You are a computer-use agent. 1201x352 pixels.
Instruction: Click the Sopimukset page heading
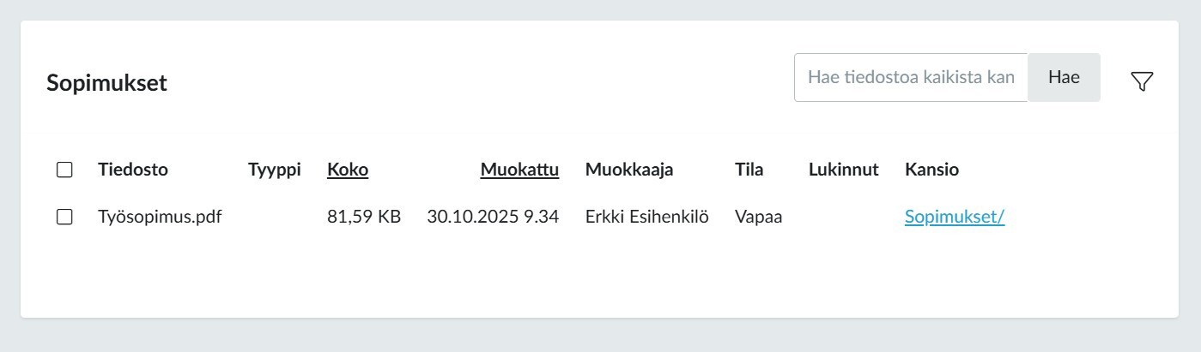106,83
